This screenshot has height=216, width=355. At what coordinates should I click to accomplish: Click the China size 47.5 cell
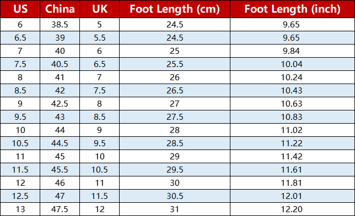60,209
